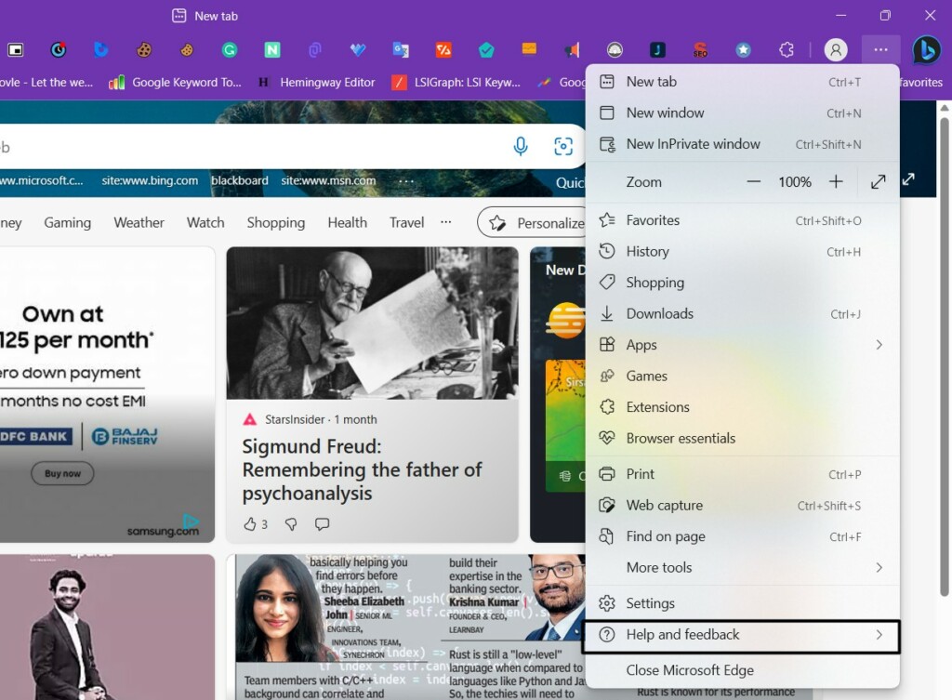Image resolution: width=952 pixels, height=700 pixels.
Task: Select New InPrivate window menu item
Action: click(693, 144)
